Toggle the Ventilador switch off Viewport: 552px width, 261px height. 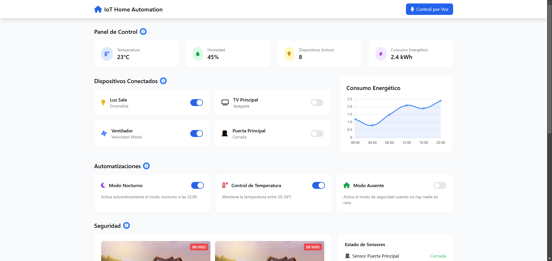click(x=197, y=134)
